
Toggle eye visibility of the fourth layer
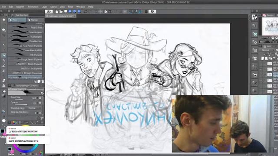click(x=261, y=80)
